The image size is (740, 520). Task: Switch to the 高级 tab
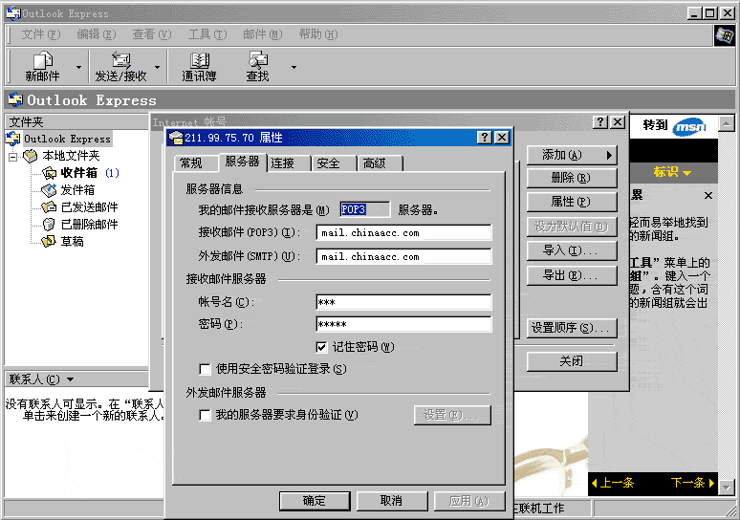pyautogui.click(x=381, y=163)
